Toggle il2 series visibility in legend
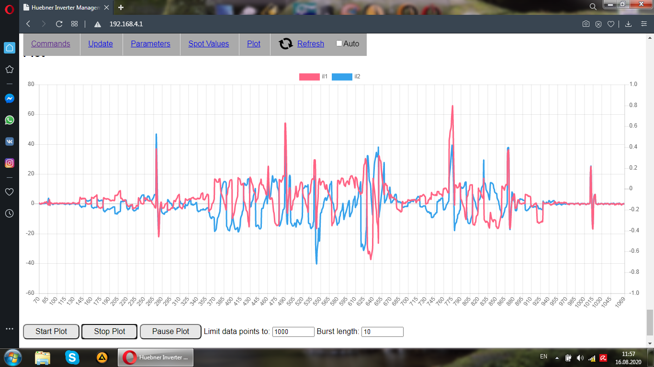The width and height of the screenshot is (654, 367). pos(341,76)
